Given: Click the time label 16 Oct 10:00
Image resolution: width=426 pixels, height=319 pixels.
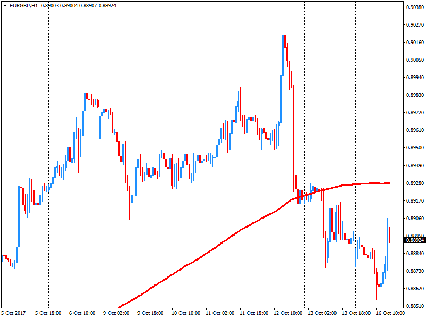Looking at the screenshot, I should [390, 313].
